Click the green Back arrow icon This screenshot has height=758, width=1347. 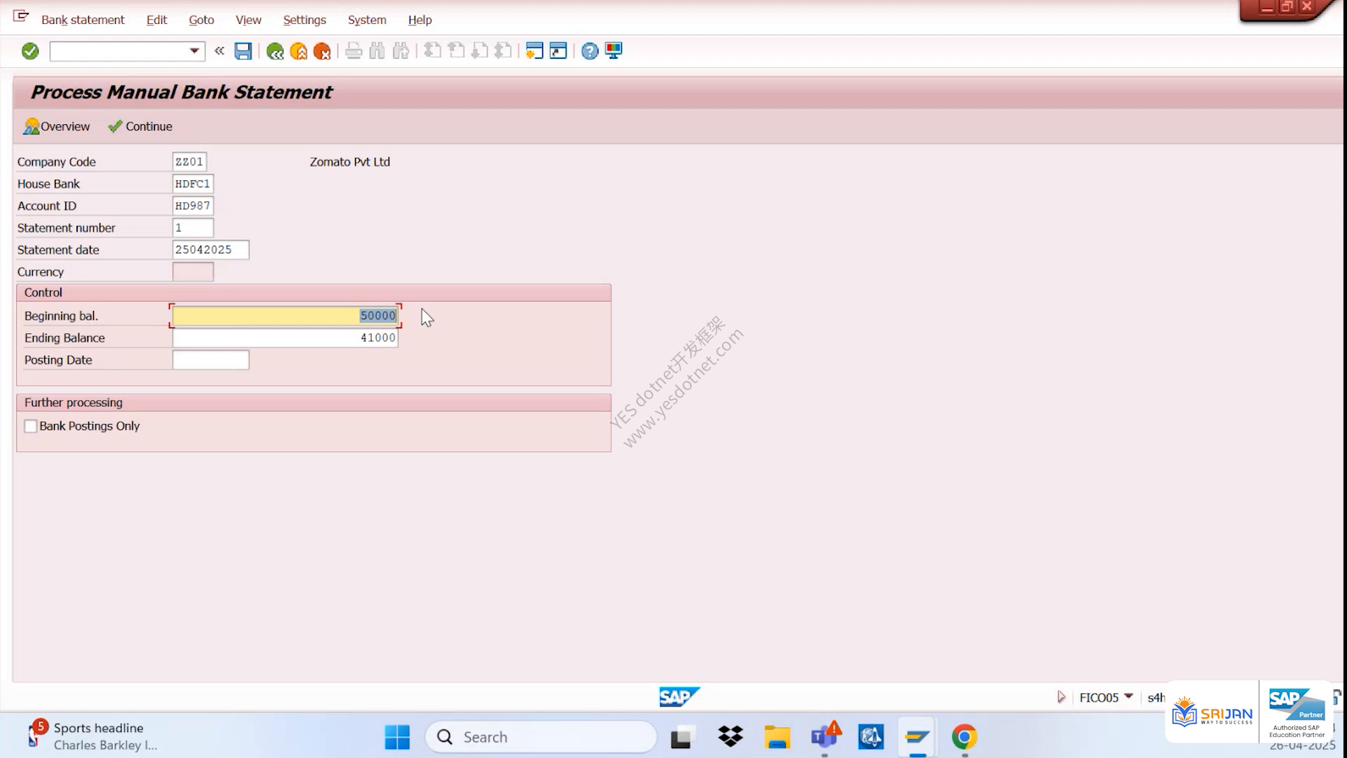click(x=275, y=51)
